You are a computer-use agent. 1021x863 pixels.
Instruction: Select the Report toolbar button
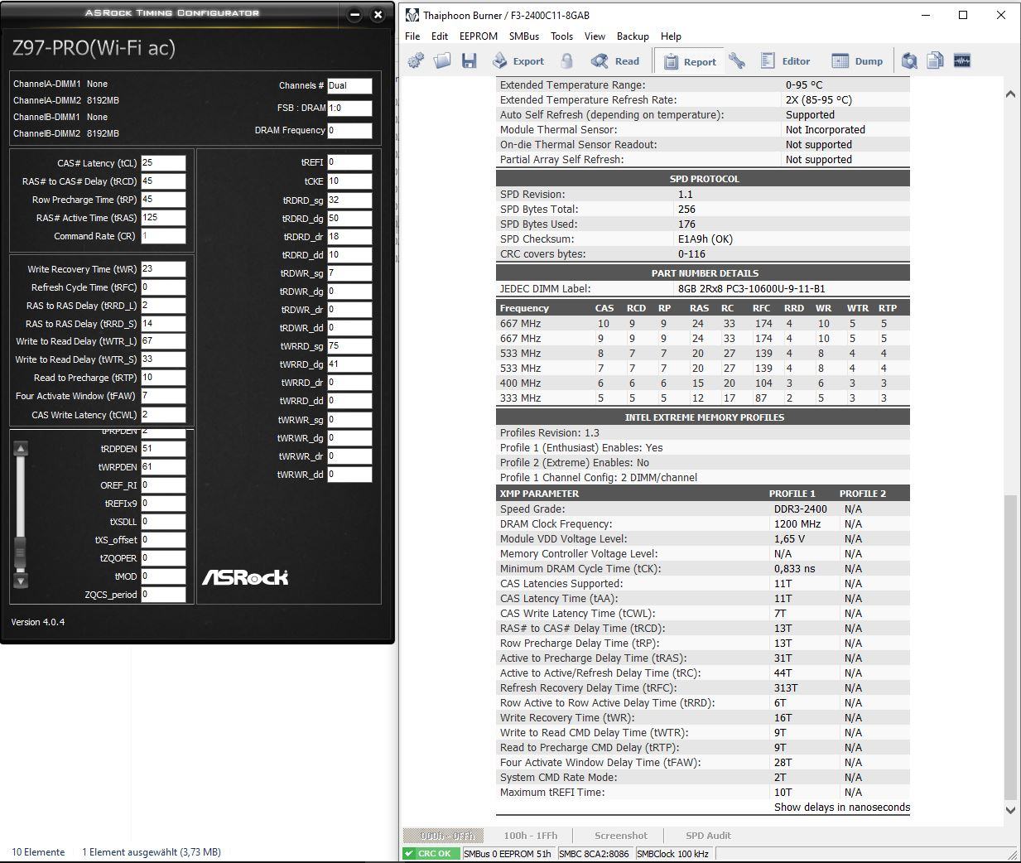click(690, 61)
